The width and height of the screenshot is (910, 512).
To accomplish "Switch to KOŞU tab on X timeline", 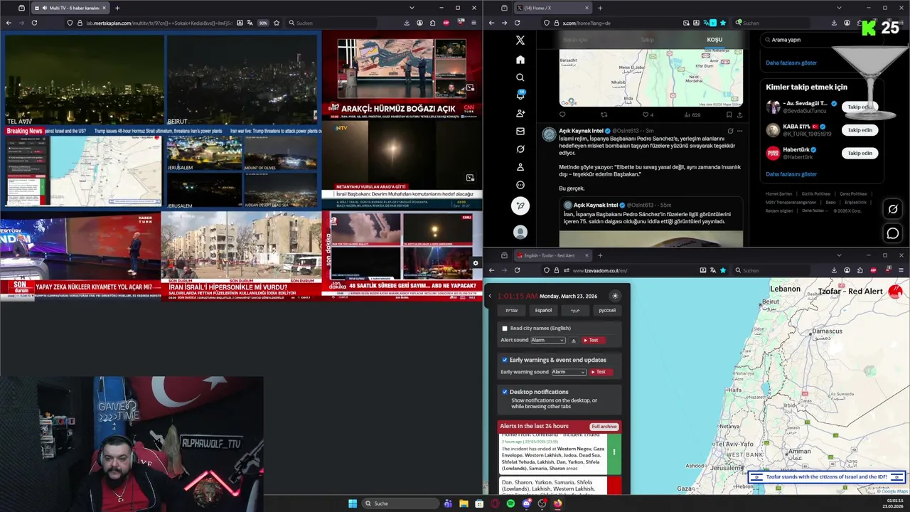I will [714, 40].
